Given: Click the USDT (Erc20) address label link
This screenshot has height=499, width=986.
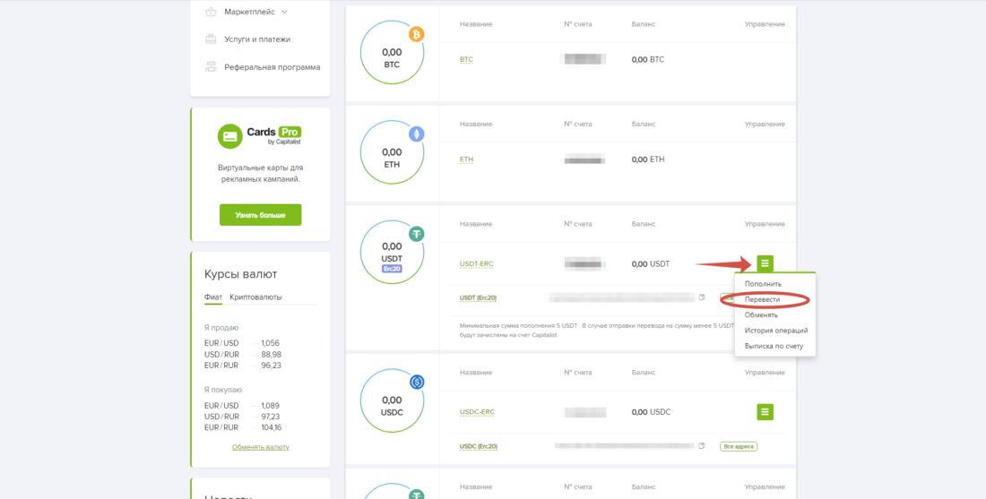Looking at the screenshot, I should [479, 298].
